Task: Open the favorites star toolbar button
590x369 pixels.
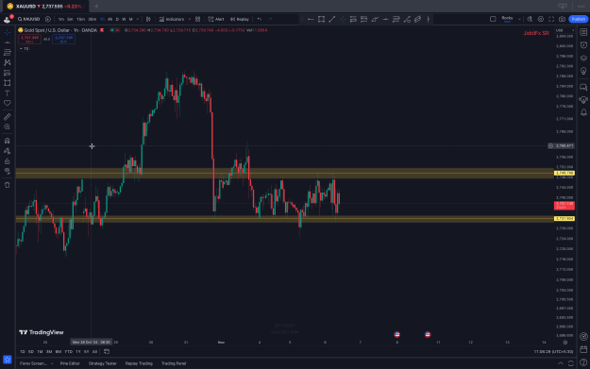Action: click(8, 360)
